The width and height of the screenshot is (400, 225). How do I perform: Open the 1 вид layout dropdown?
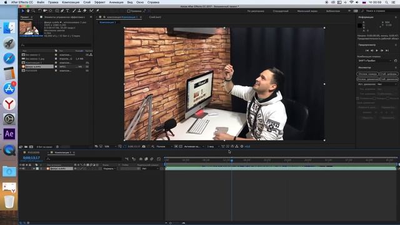coord(213,146)
